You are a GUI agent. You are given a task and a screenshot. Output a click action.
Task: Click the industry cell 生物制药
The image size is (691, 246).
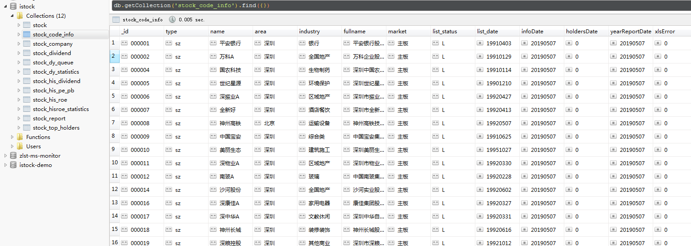click(319, 70)
